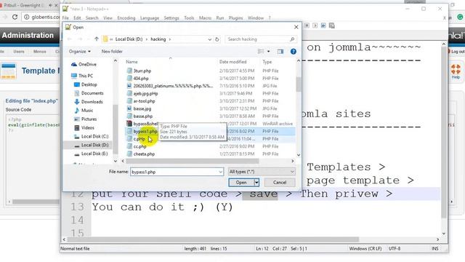Viewport: 465px width, 262px height.
Task: Open Notepad++ File menu
Action: tap(65, 17)
